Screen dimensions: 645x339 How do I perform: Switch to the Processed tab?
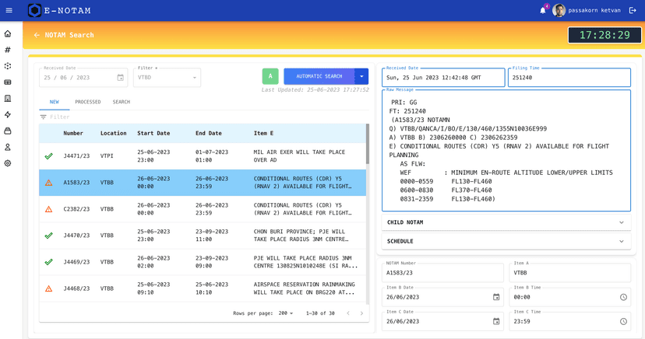pyautogui.click(x=87, y=102)
